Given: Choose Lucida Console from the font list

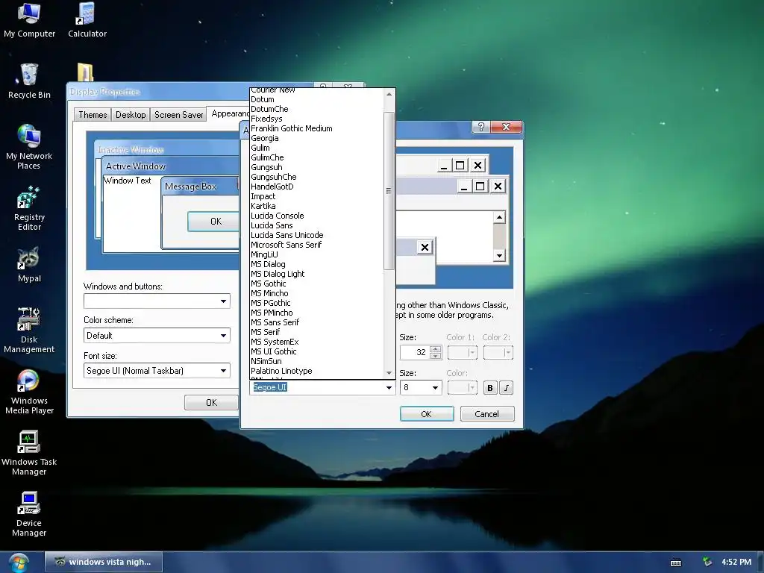Looking at the screenshot, I should point(316,216).
